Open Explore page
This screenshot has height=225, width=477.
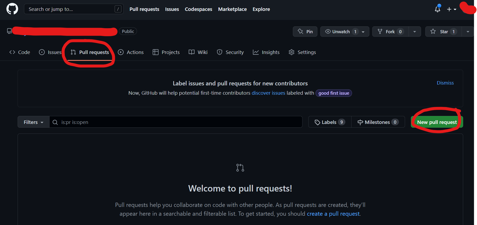(x=261, y=9)
